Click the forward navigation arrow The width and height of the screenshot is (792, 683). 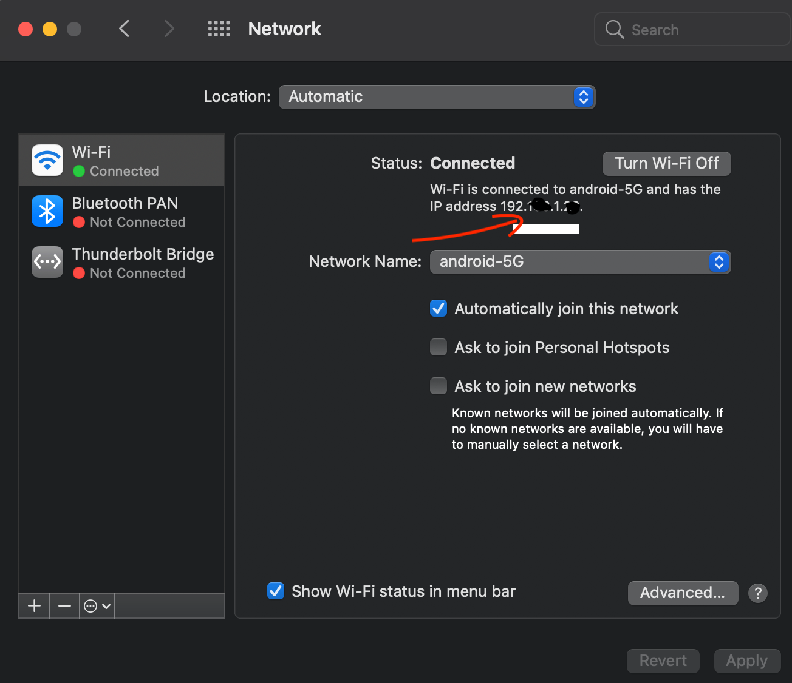pyautogui.click(x=169, y=29)
